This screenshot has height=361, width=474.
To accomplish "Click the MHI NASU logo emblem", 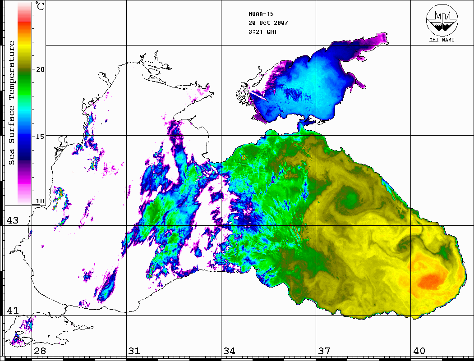I will click(x=442, y=20).
